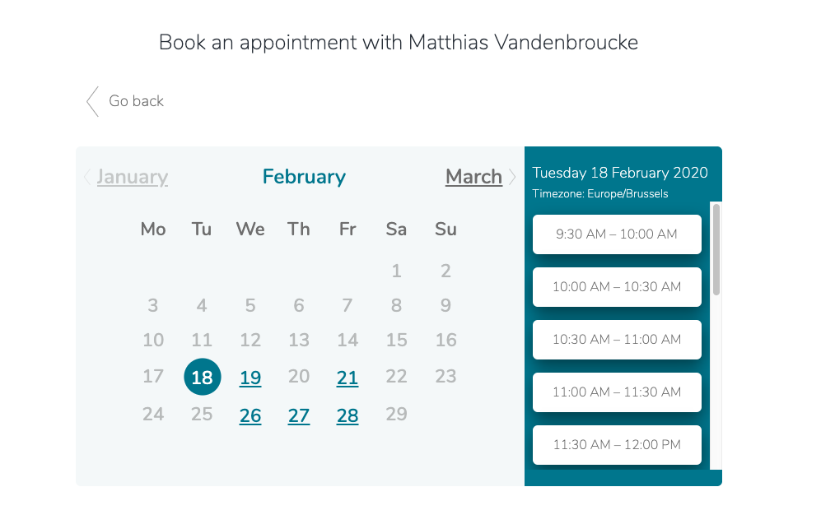Select February 21 on the calendar
The height and width of the screenshot is (524, 821).
click(348, 378)
